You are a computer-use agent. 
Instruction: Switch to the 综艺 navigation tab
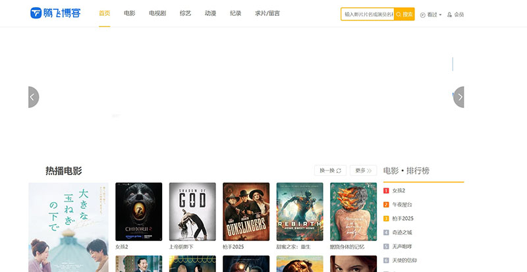click(185, 13)
